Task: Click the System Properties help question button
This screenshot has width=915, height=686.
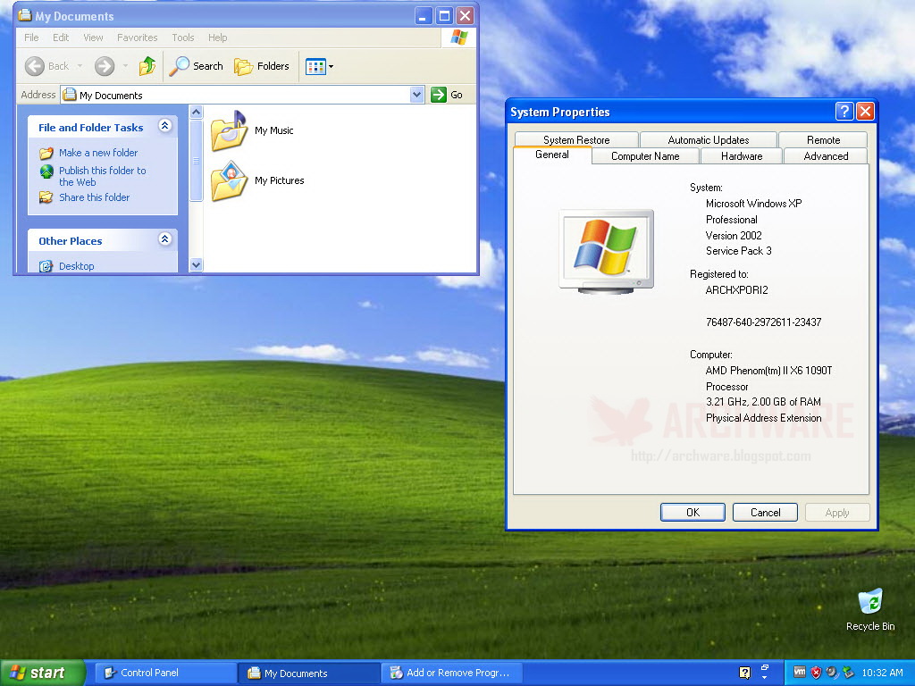Action: point(844,112)
